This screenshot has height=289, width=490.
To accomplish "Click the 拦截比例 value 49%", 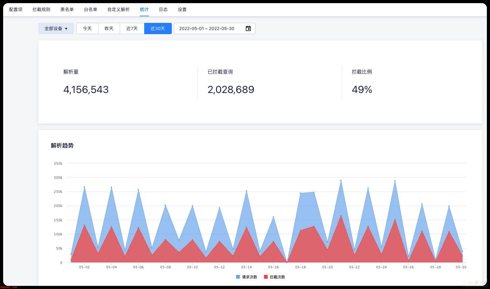I will click(x=362, y=90).
